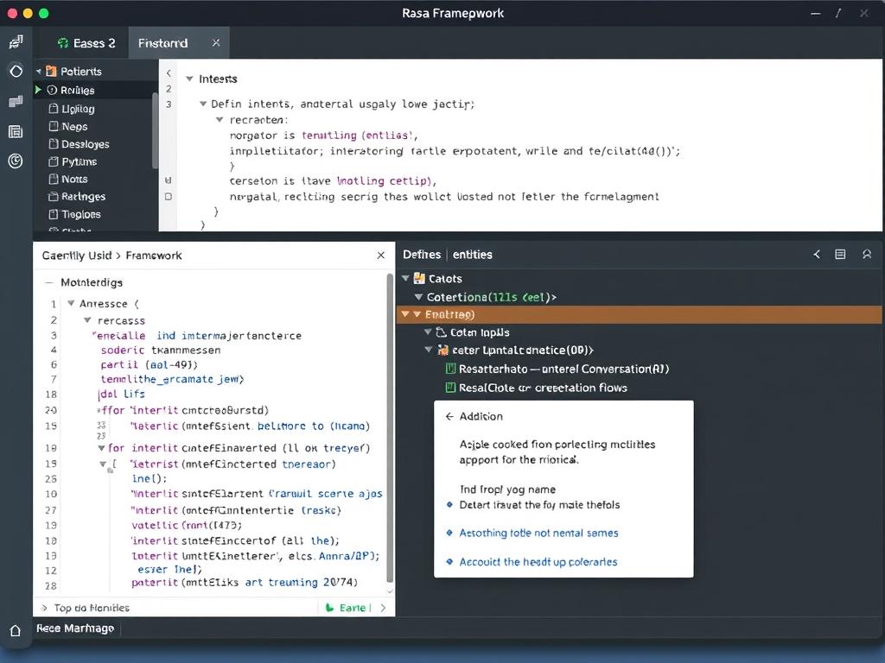Open the chat panels icon in sidebar
Viewport: 885px width, 663px height.
click(16, 102)
